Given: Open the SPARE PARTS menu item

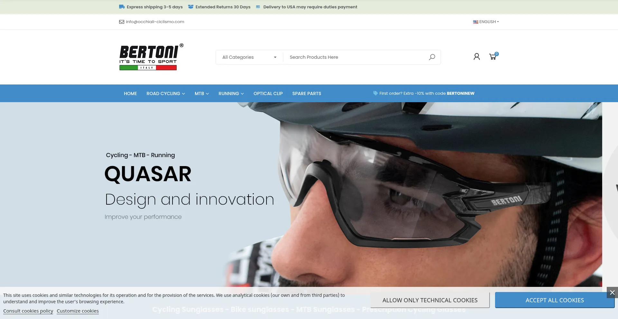Looking at the screenshot, I should [307, 93].
